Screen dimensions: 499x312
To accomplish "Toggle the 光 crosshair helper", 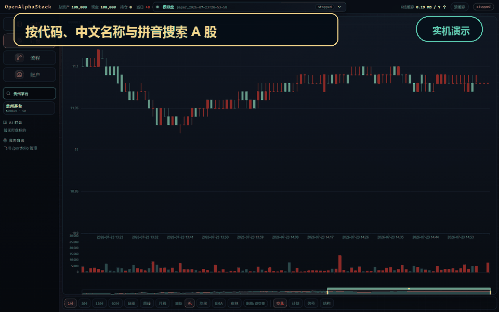I will pyautogui.click(x=190, y=303).
